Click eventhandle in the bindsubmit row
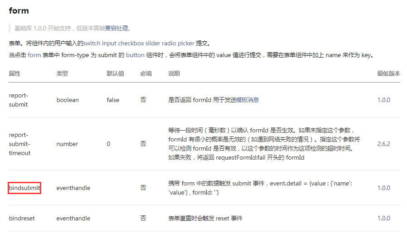This screenshot has width=407, height=239. coord(73,188)
